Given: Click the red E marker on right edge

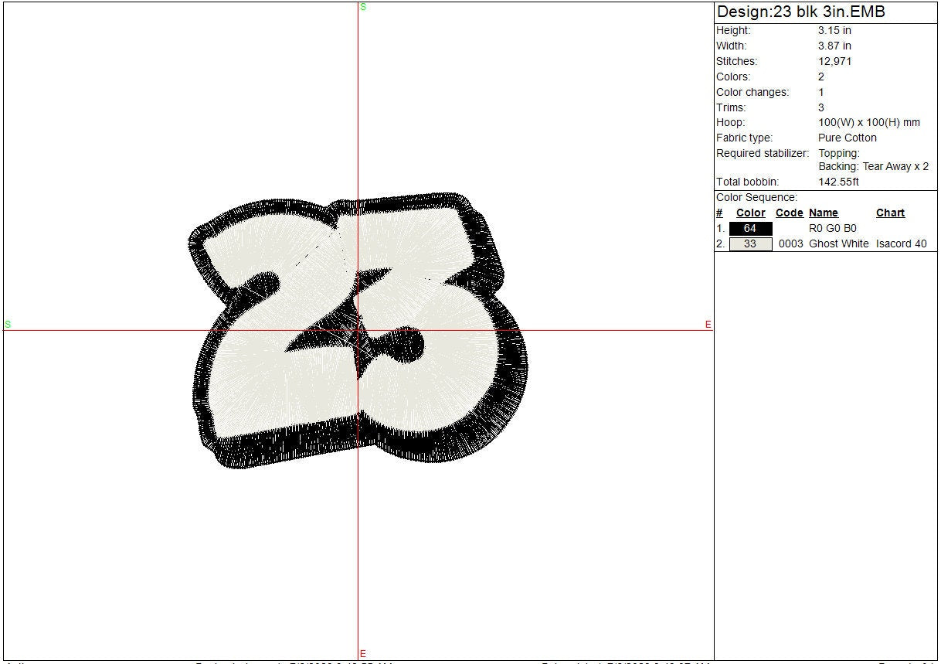Looking at the screenshot, I should click(x=708, y=325).
